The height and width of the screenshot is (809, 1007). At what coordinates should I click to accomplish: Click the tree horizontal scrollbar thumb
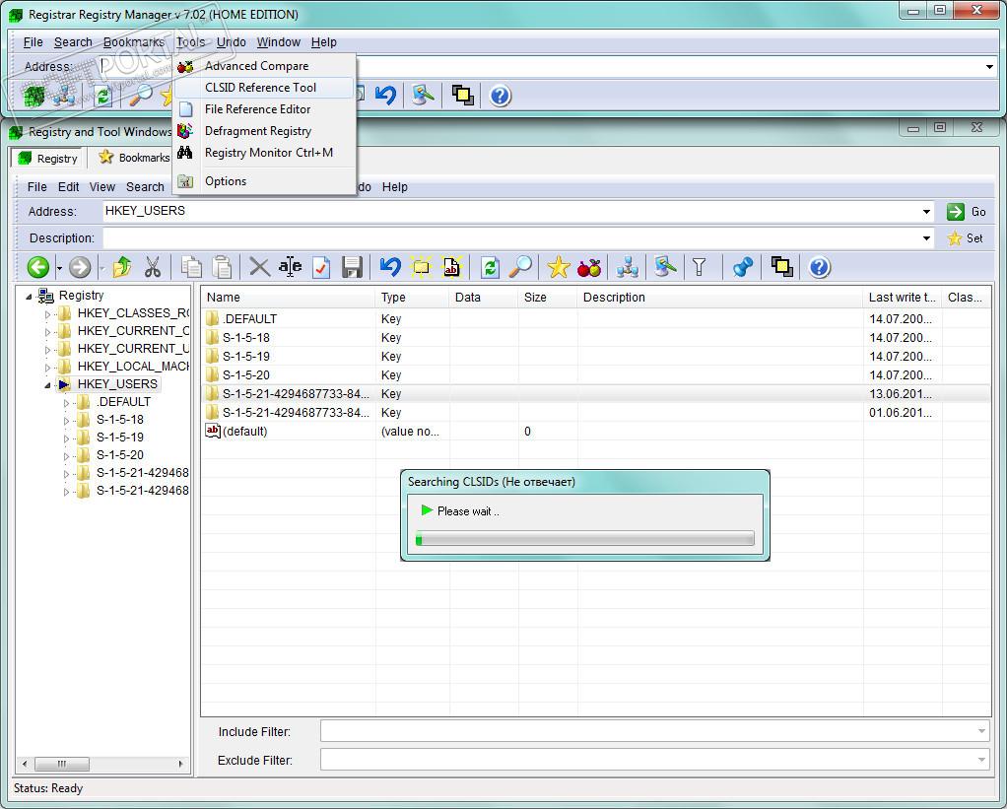pyautogui.click(x=62, y=764)
